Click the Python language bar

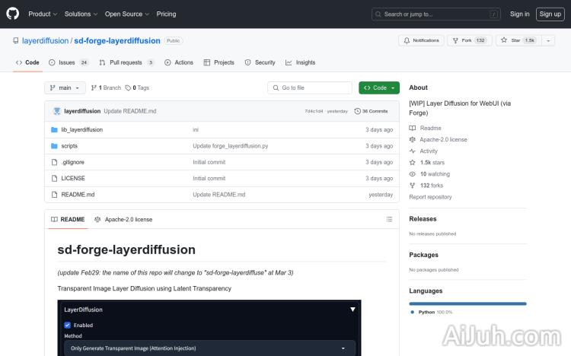click(x=467, y=304)
